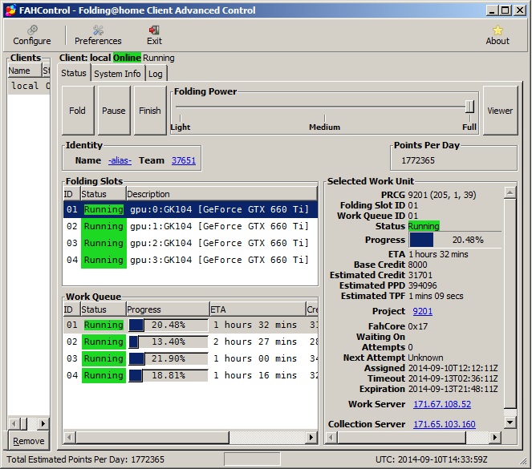Open Preferences from the toolbar
The width and height of the screenshot is (532, 469).
click(98, 35)
